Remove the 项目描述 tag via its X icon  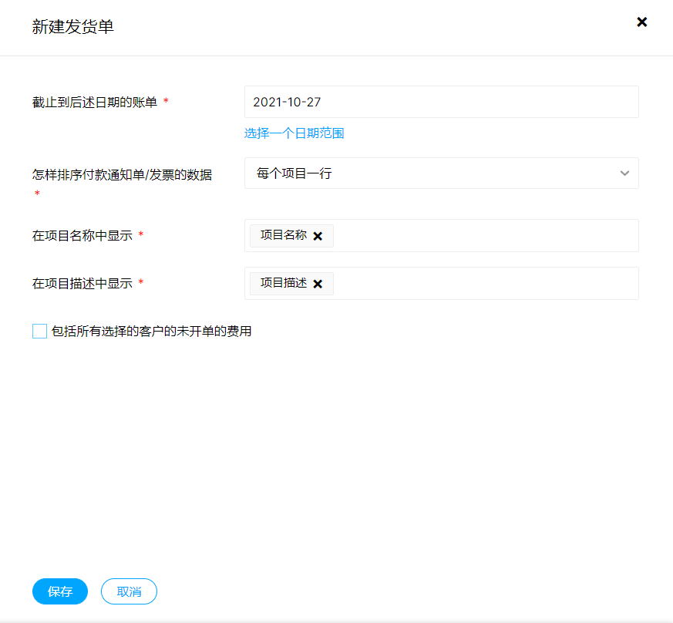tap(318, 284)
